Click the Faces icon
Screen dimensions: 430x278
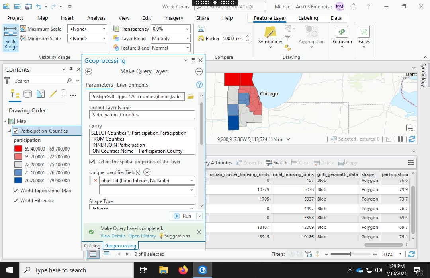(364, 32)
